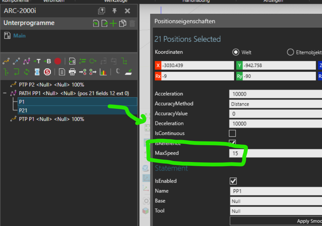
Task: Add a point-to-point motion statement
Action: pyautogui.click(x=6, y=61)
